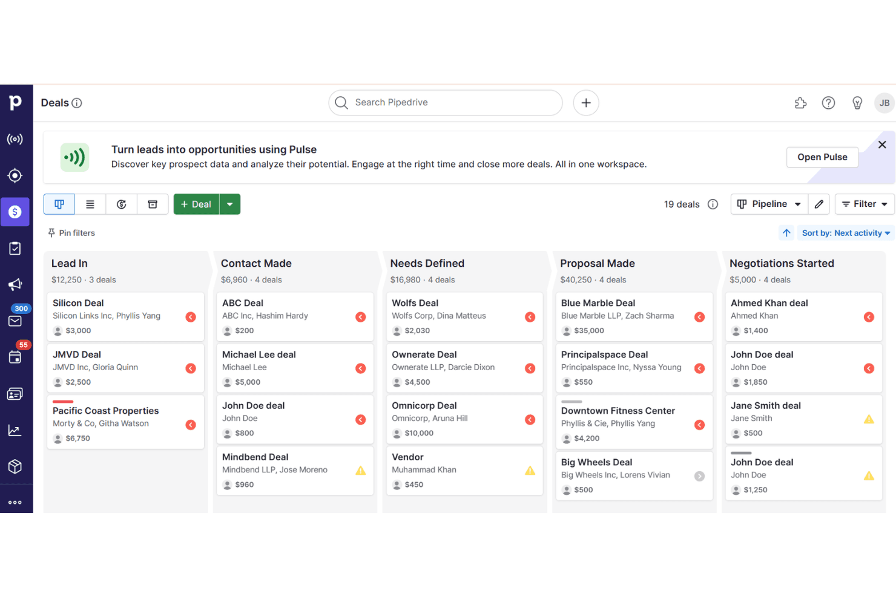The width and height of the screenshot is (896, 597).
Task: Open the Marketplace puzzle-piece icon
Action: point(800,103)
